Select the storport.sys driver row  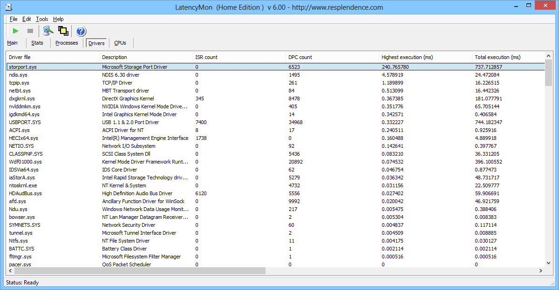(276, 67)
